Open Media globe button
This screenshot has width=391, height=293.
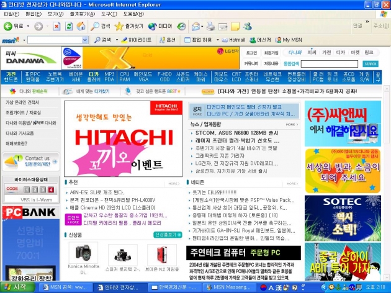160,26
